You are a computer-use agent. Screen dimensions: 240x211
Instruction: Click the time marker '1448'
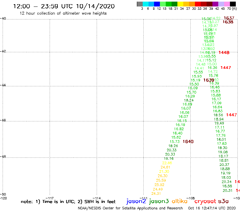point(224,53)
